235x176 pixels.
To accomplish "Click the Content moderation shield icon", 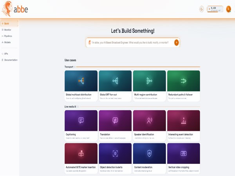I will pos(150,153).
